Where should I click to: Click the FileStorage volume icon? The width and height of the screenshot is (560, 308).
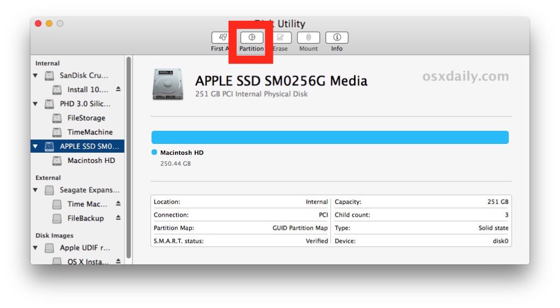click(57, 118)
